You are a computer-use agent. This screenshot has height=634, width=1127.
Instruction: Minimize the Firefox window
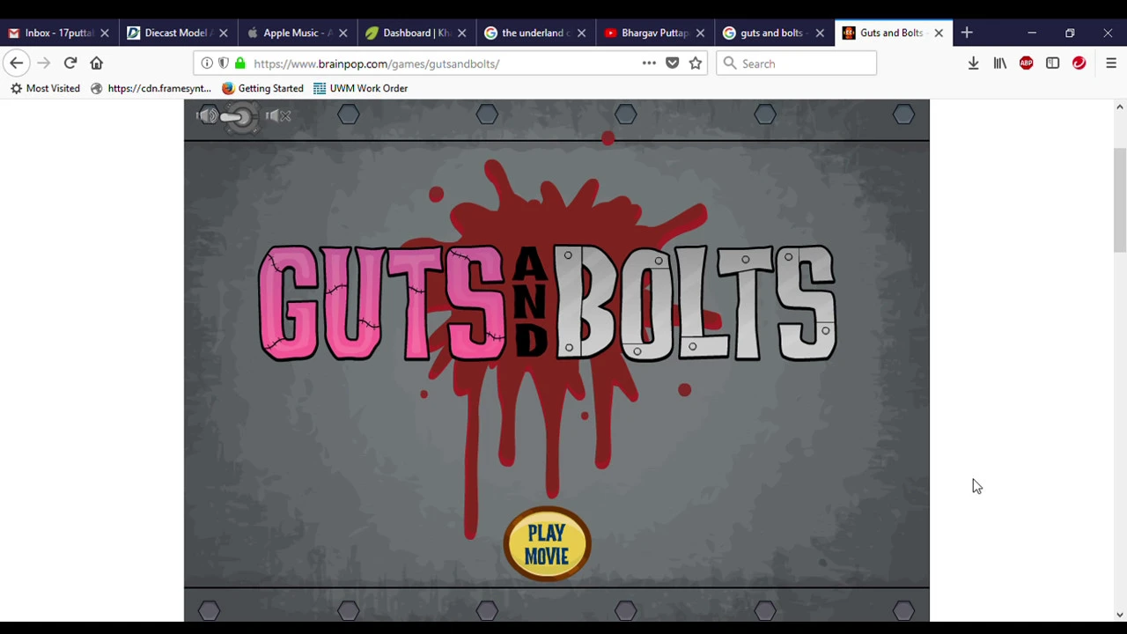(1032, 33)
